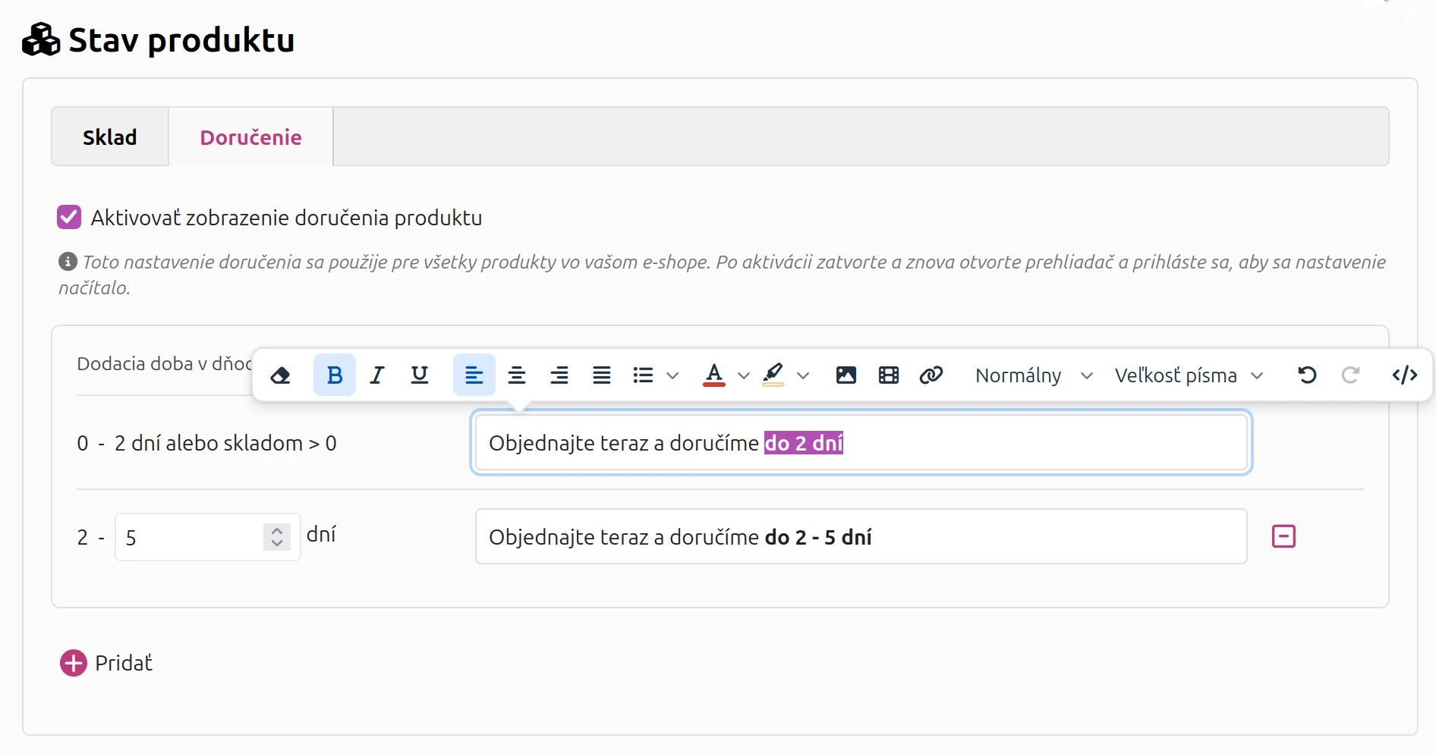Redo the last edit

tap(1350, 375)
